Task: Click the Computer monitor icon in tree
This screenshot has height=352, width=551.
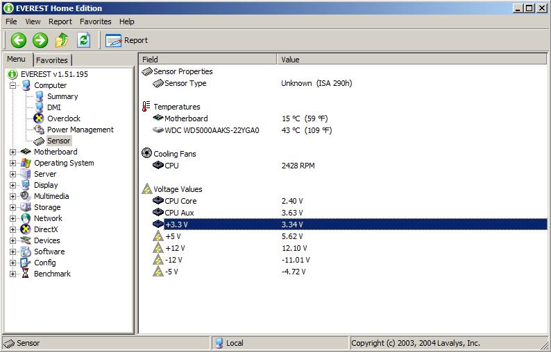Action: click(26, 85)
